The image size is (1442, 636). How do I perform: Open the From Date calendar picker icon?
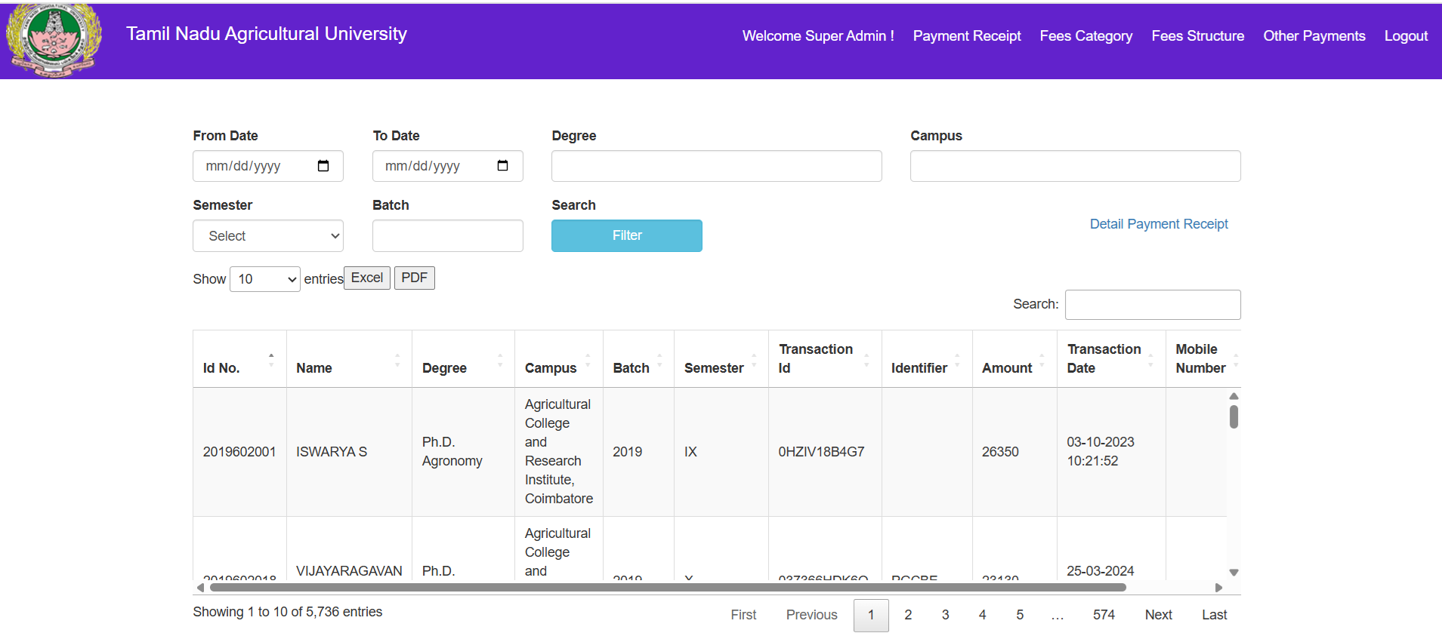point(323,166)
